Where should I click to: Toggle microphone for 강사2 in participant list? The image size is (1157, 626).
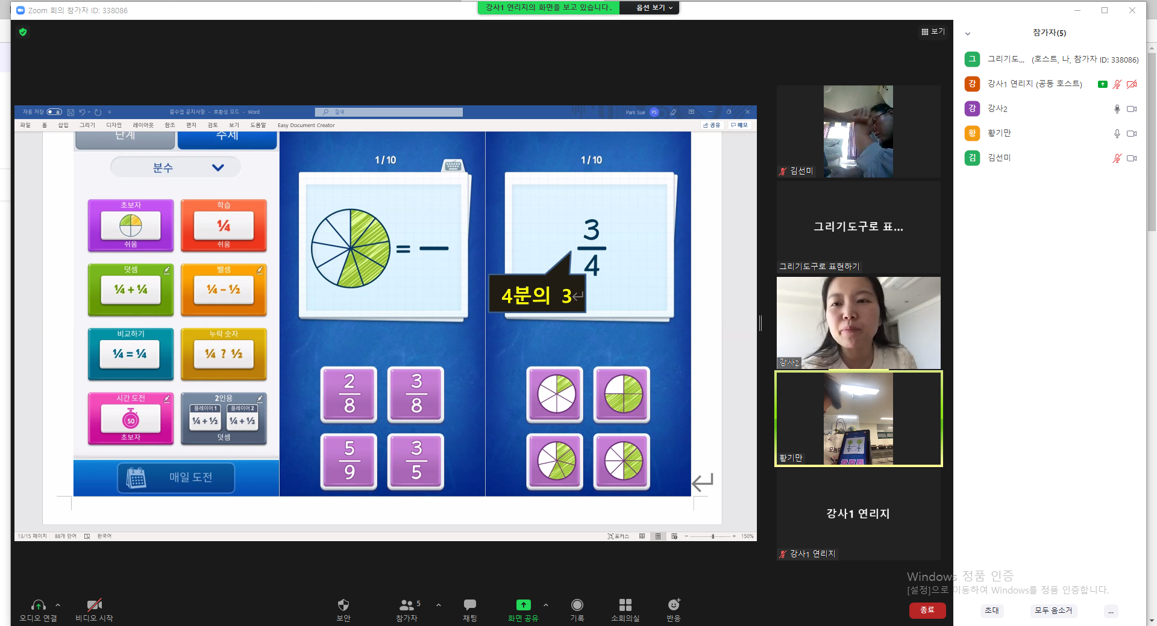[1117, 109]
